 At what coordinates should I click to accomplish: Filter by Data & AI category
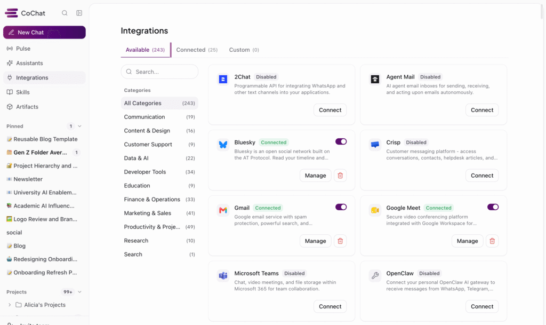[159, 158]
